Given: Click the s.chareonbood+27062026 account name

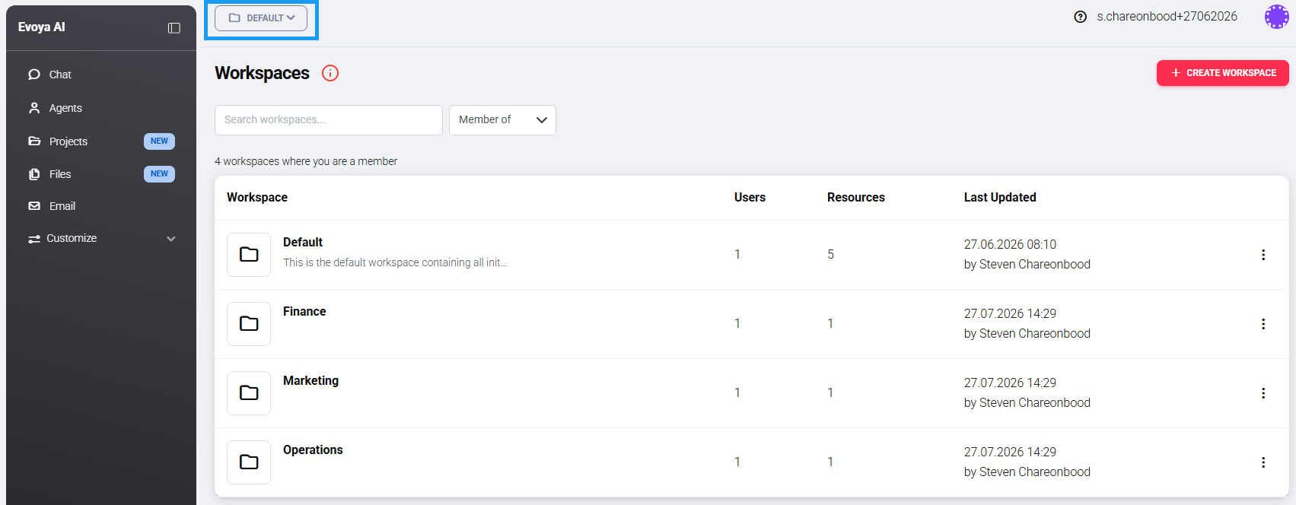Looking at the screenshot, I should [x=1167, y=17].
